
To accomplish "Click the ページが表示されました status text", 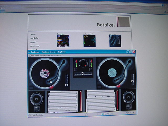I will click(36, 115).
